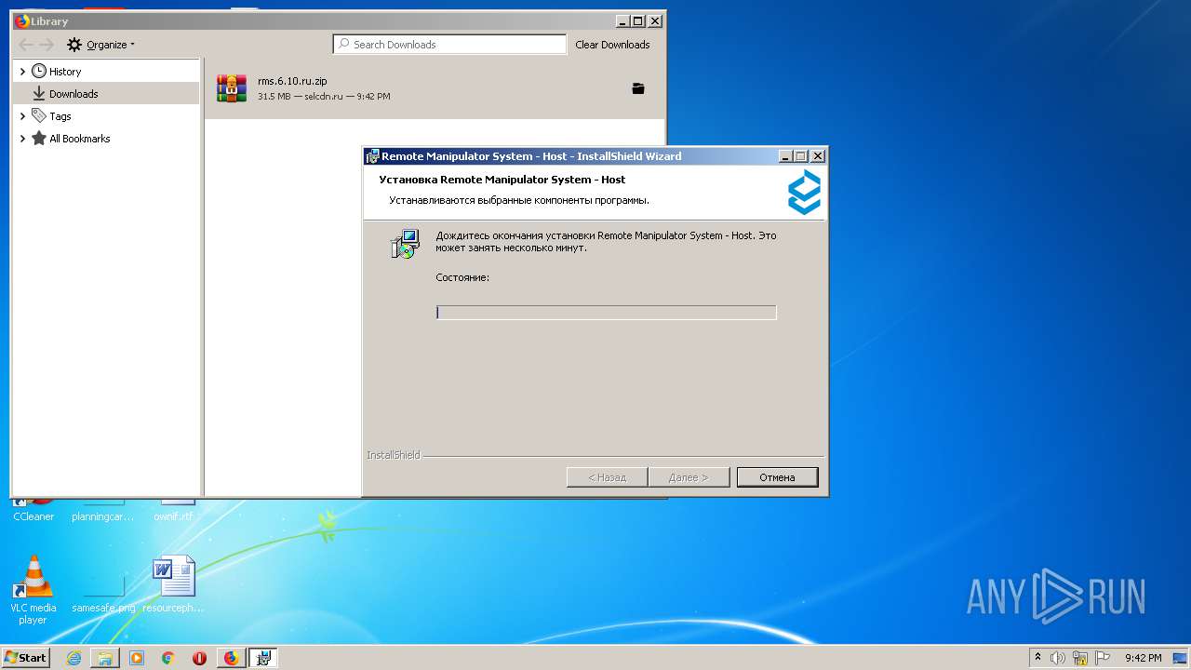Open containing folder for rms.6.10.ru.zip

click(637, 88)
